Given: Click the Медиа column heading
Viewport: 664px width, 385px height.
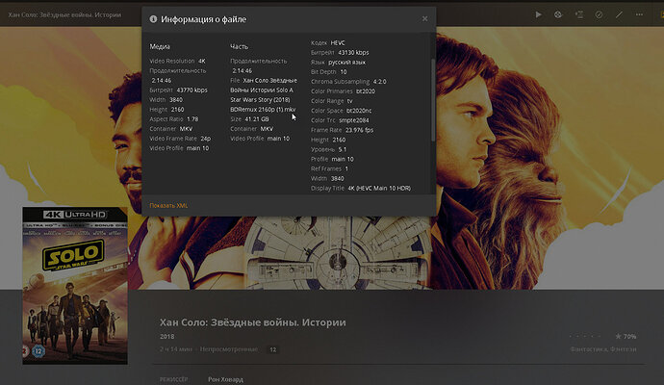Looking at the screenshot, I should pyautogui.click(x=160, y=46).
